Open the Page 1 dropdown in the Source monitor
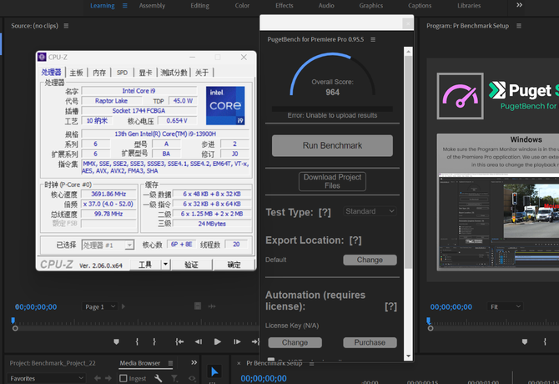The width and height of the screenshot is (559, 384). tap(100, 306)
